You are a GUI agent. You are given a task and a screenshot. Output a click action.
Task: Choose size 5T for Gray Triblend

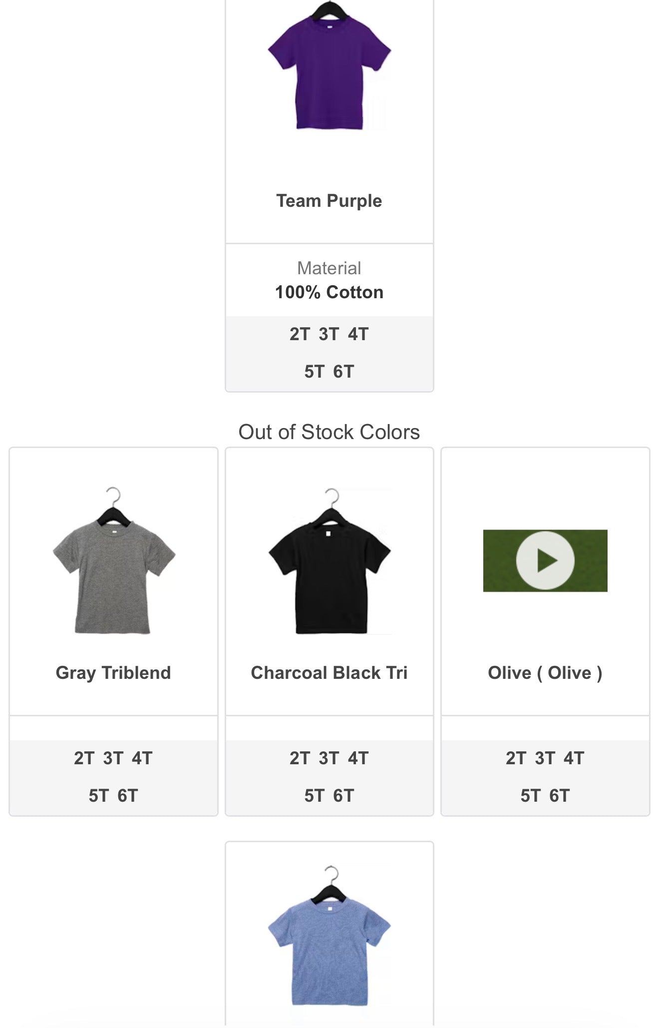pyautogui.click(x=99, y=796)
